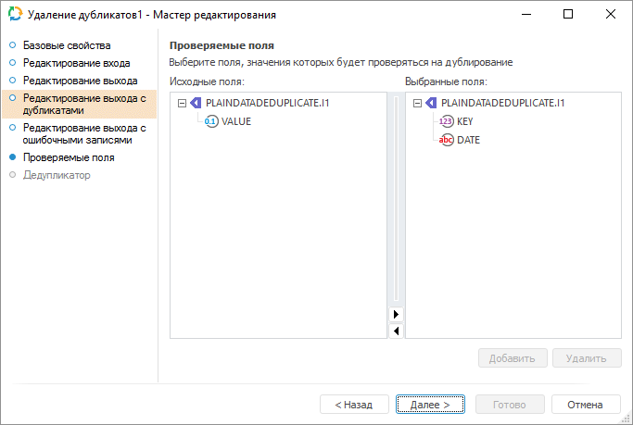Select Редактирование выхода с дубликатами step
633x425 pixels.
click(83, 104)
